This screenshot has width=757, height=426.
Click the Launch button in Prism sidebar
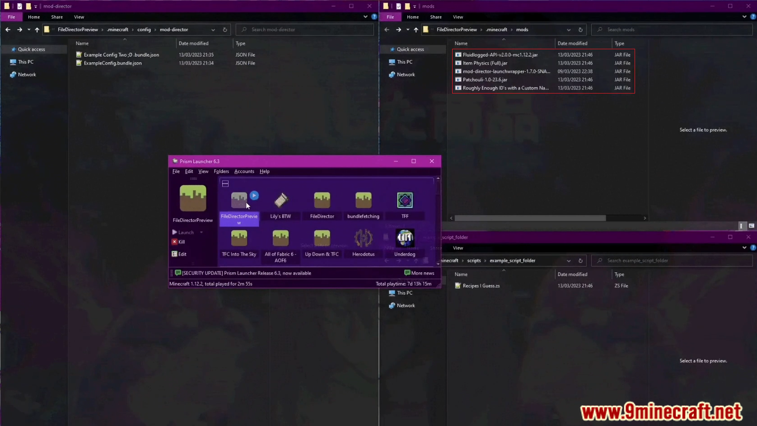click(x=183, y=232)
